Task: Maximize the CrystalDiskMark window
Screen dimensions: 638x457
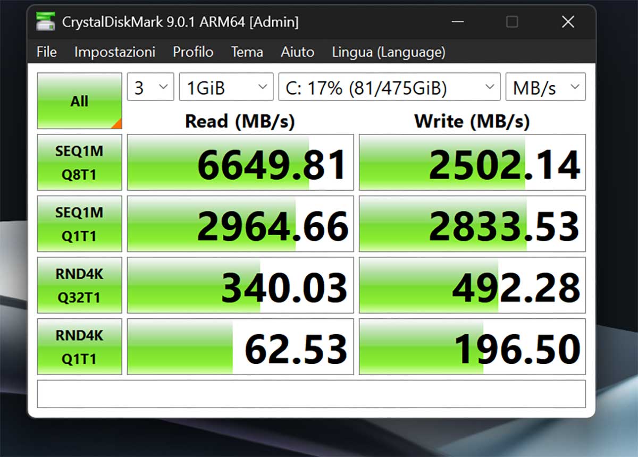Action: (x=512, y=22)
